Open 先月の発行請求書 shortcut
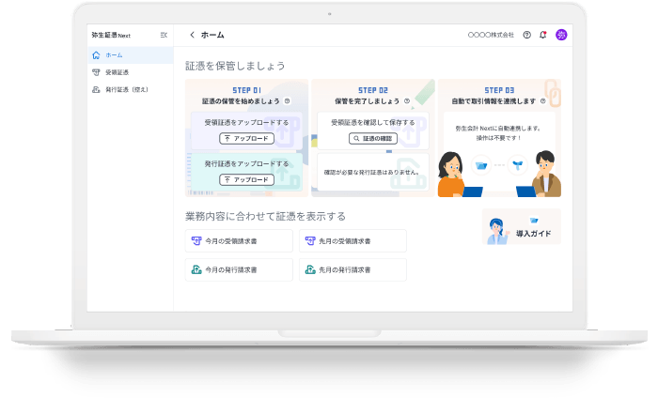 point(352,269)
